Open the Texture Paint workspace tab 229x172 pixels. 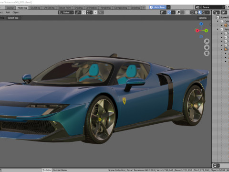pyautogui.click(x=64, y=8)
